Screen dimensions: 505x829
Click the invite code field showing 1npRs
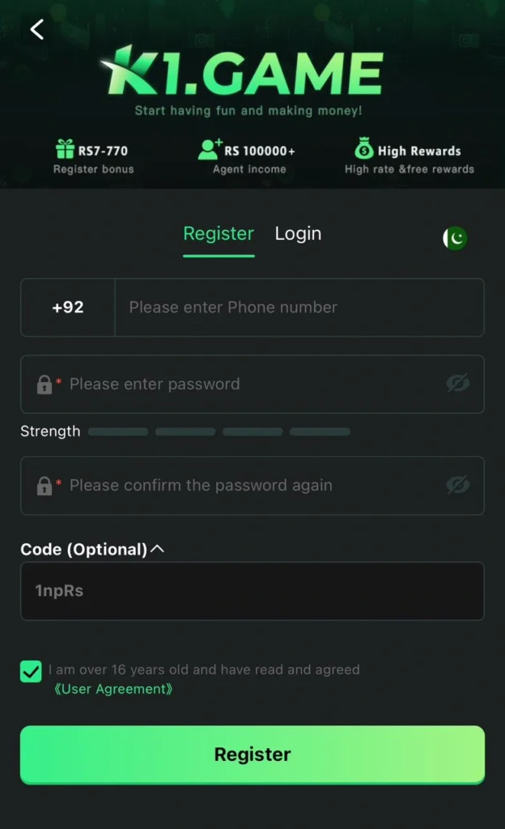tap(252, 591)
